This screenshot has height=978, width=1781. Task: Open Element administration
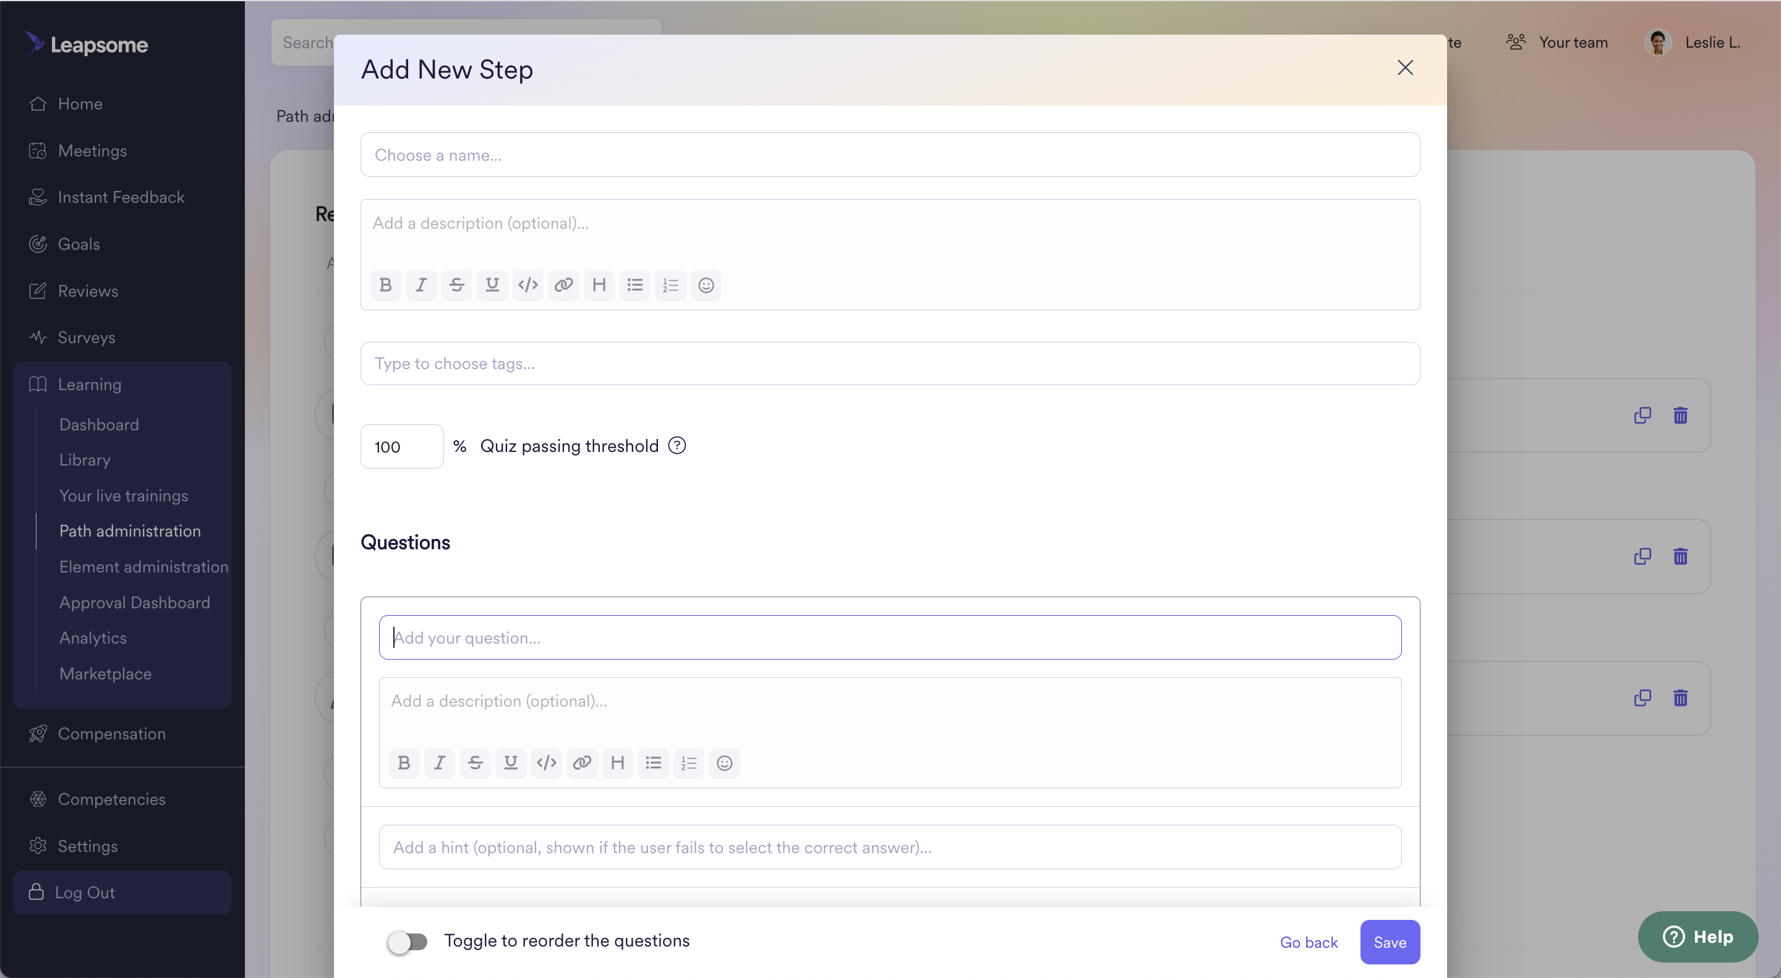(144, 567)
